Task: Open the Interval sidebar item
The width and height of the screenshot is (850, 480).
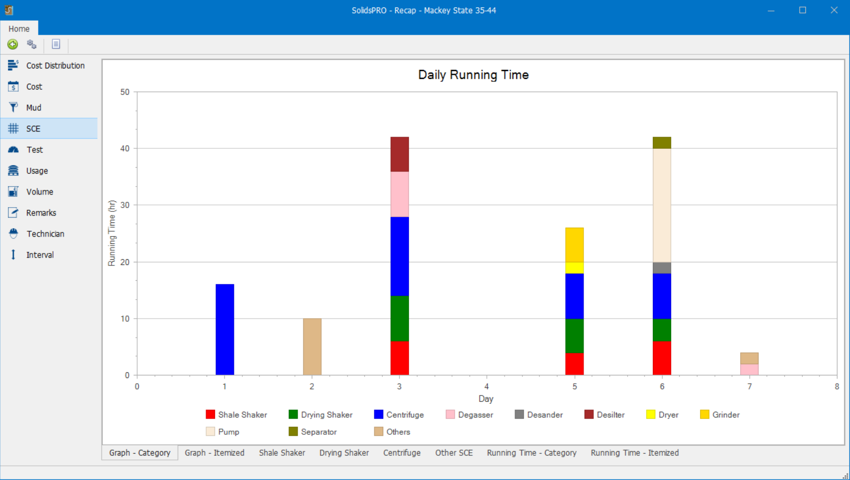Action: pyautogui.click(x=40, y=255)
